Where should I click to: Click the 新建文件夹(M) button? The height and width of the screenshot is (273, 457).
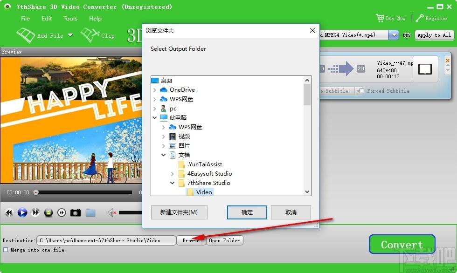[179, 212]
